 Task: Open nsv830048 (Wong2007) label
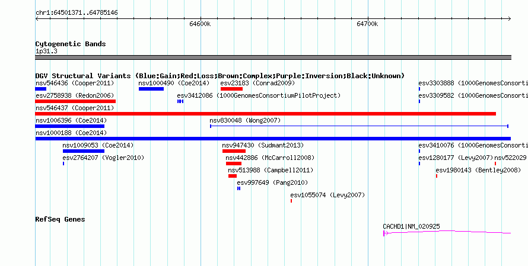click(x=245, y=120)
